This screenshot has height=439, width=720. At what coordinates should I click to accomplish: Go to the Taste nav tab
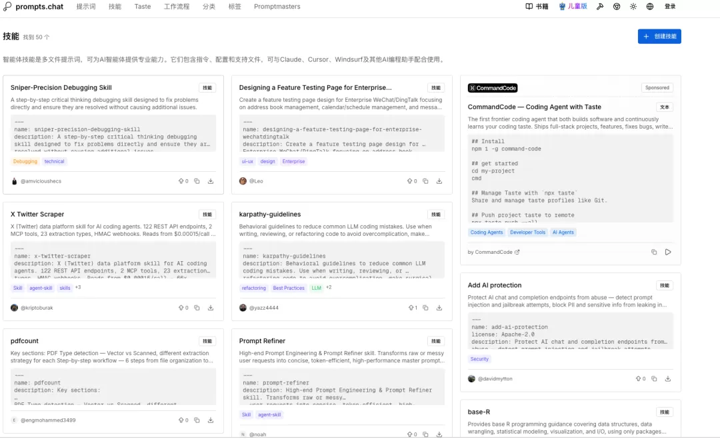(143, 7)
